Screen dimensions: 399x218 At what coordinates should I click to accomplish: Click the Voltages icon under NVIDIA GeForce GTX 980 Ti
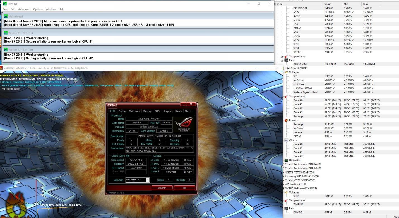286,192
